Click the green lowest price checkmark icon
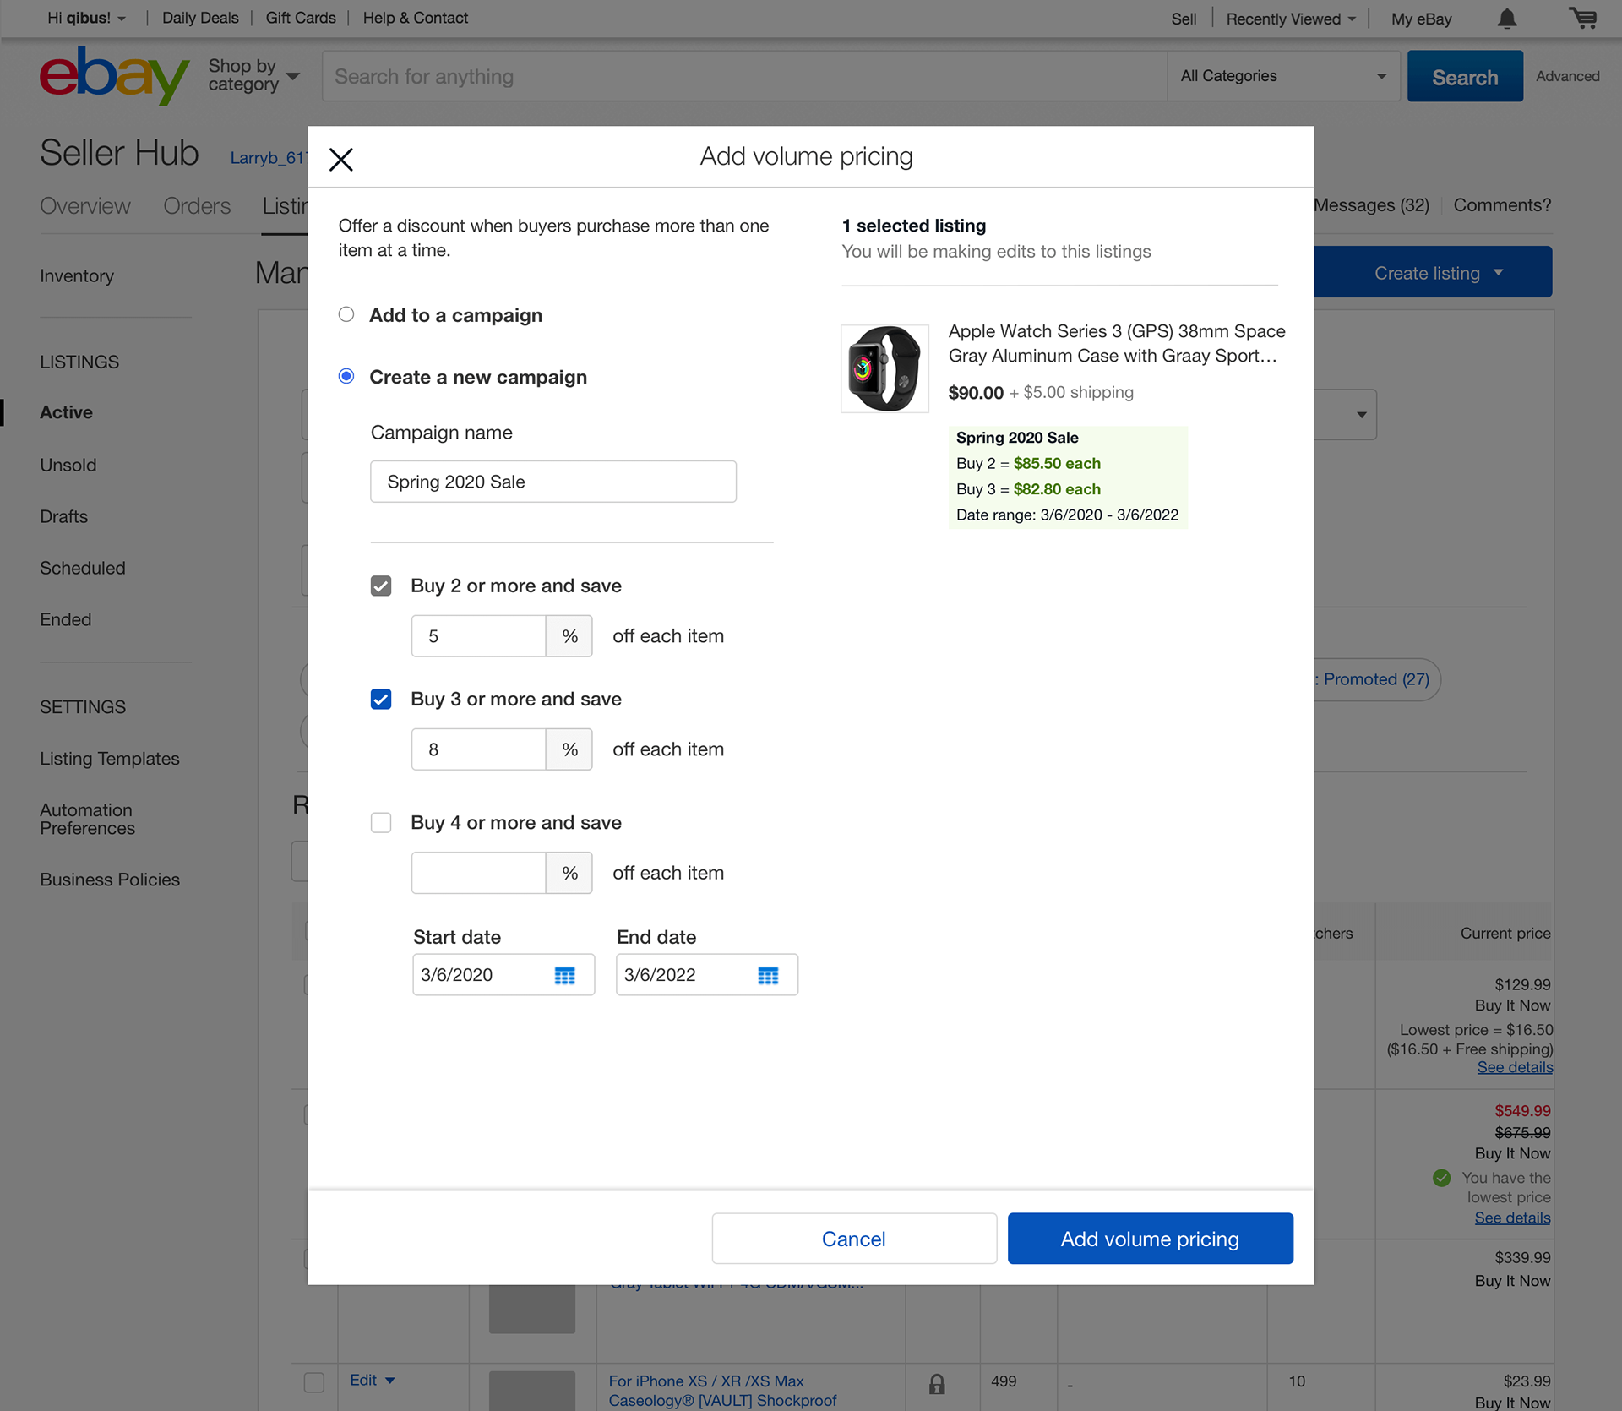 coord(1441,1178)
